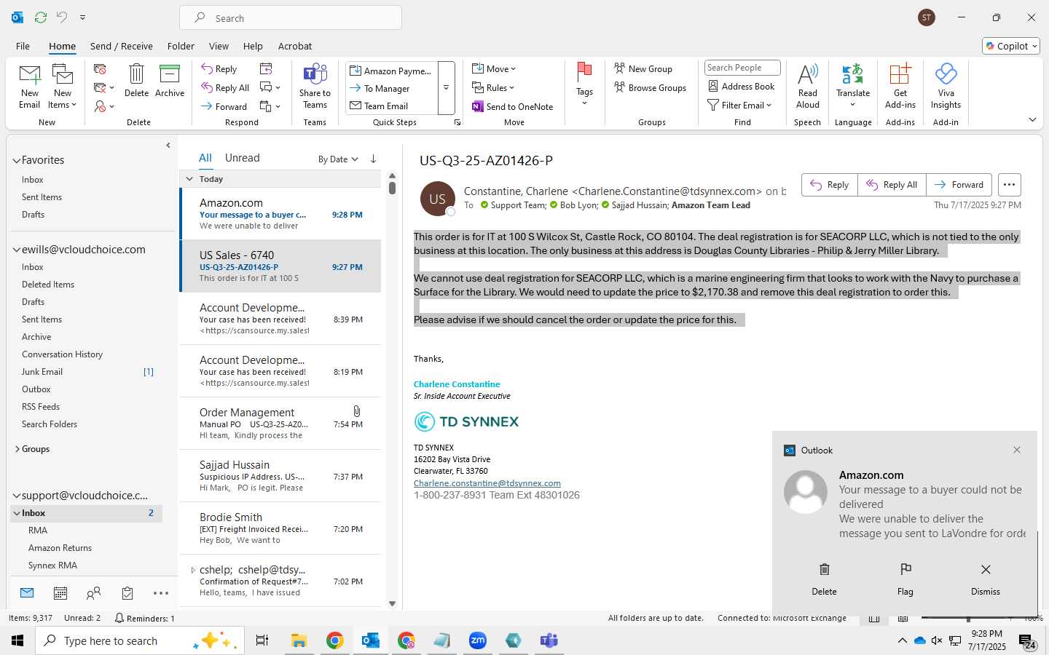Viewport: 1049px width, 655px height.
Task: Click the Archive icon in ribbon
Action: pos(170,74)
